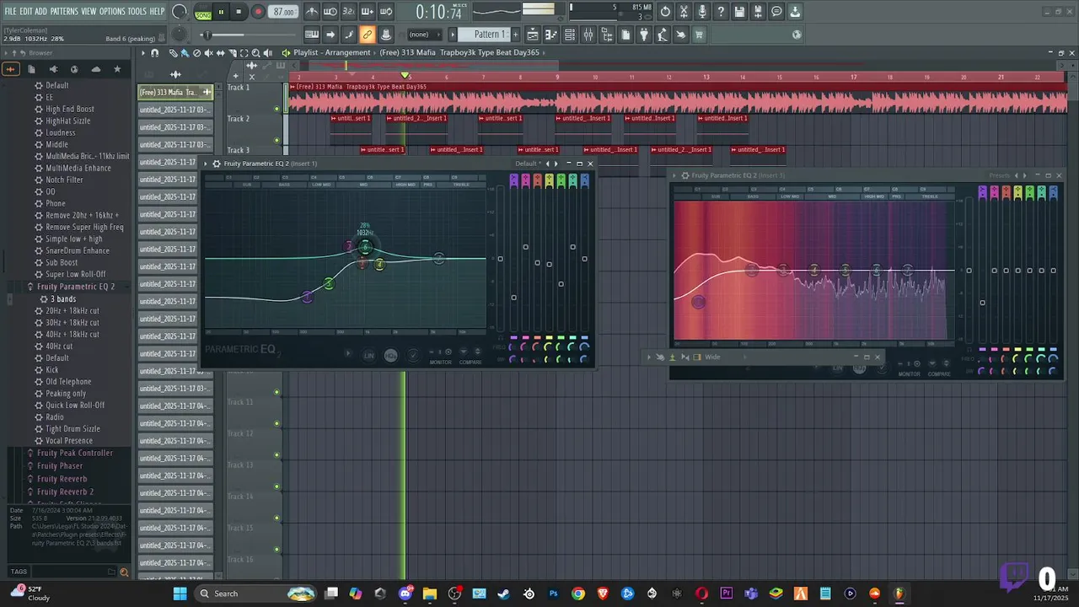Add new pattern with plus button

click(x=514, y=35)
